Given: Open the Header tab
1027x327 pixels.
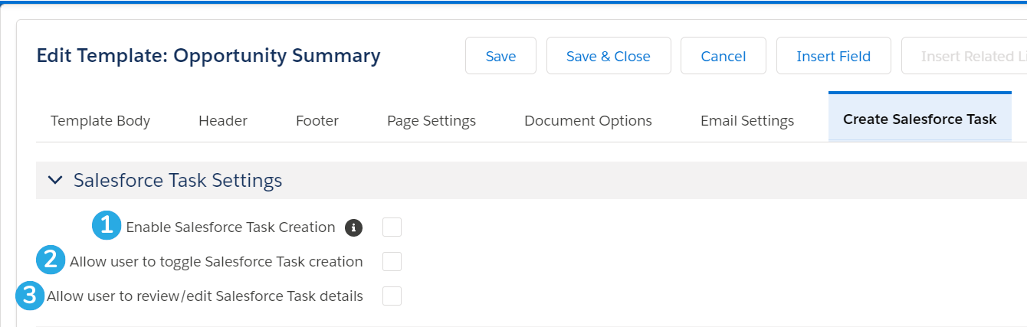Looking at the screenshot, I should [x=223, y=121].
